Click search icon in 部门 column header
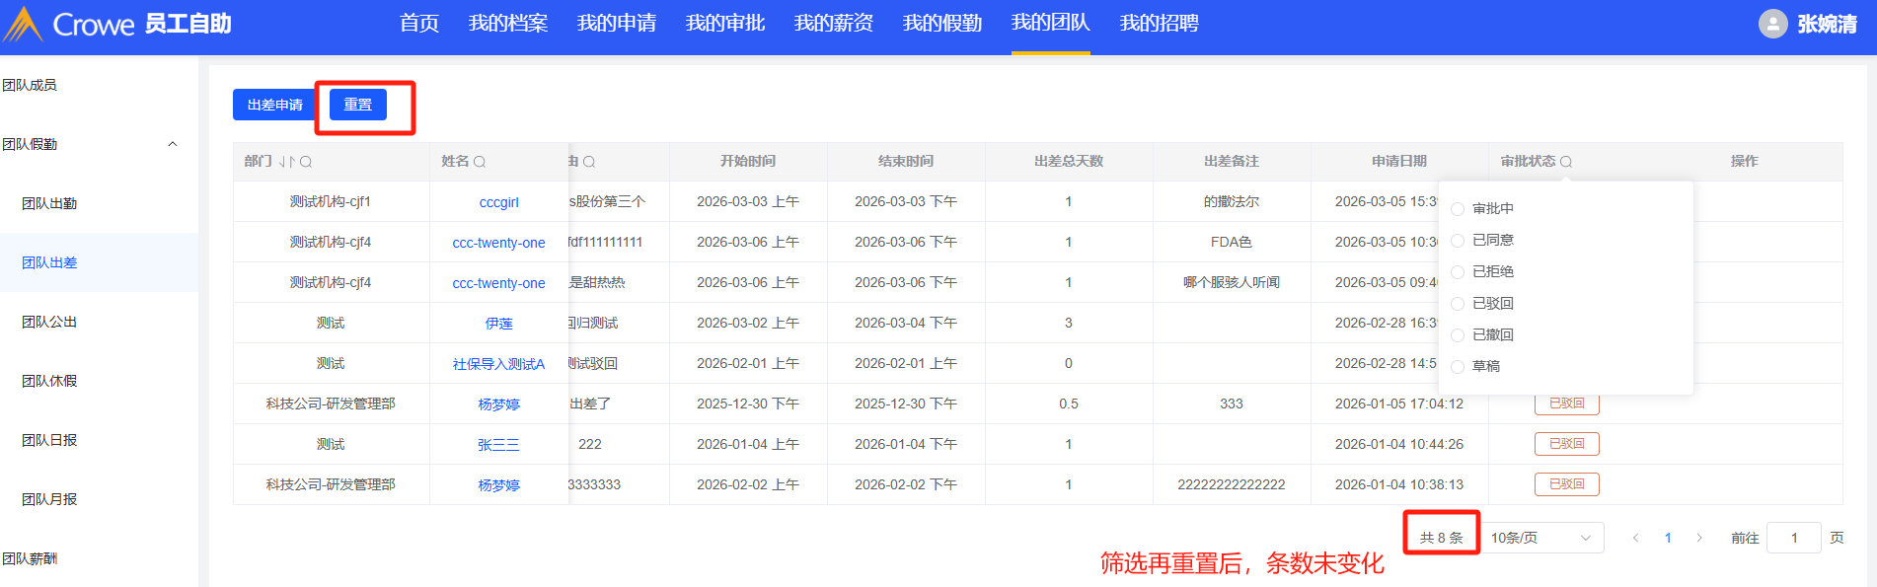The width and height of the screenshot is (1877, 587). (x=306, y=162)
